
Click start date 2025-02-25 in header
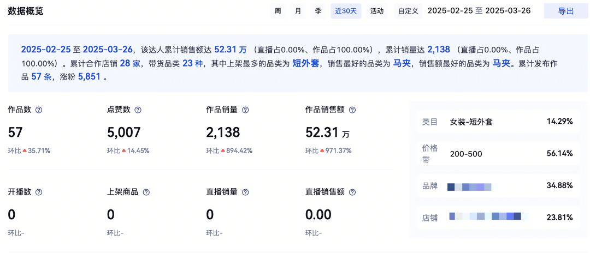click(450, 10)
